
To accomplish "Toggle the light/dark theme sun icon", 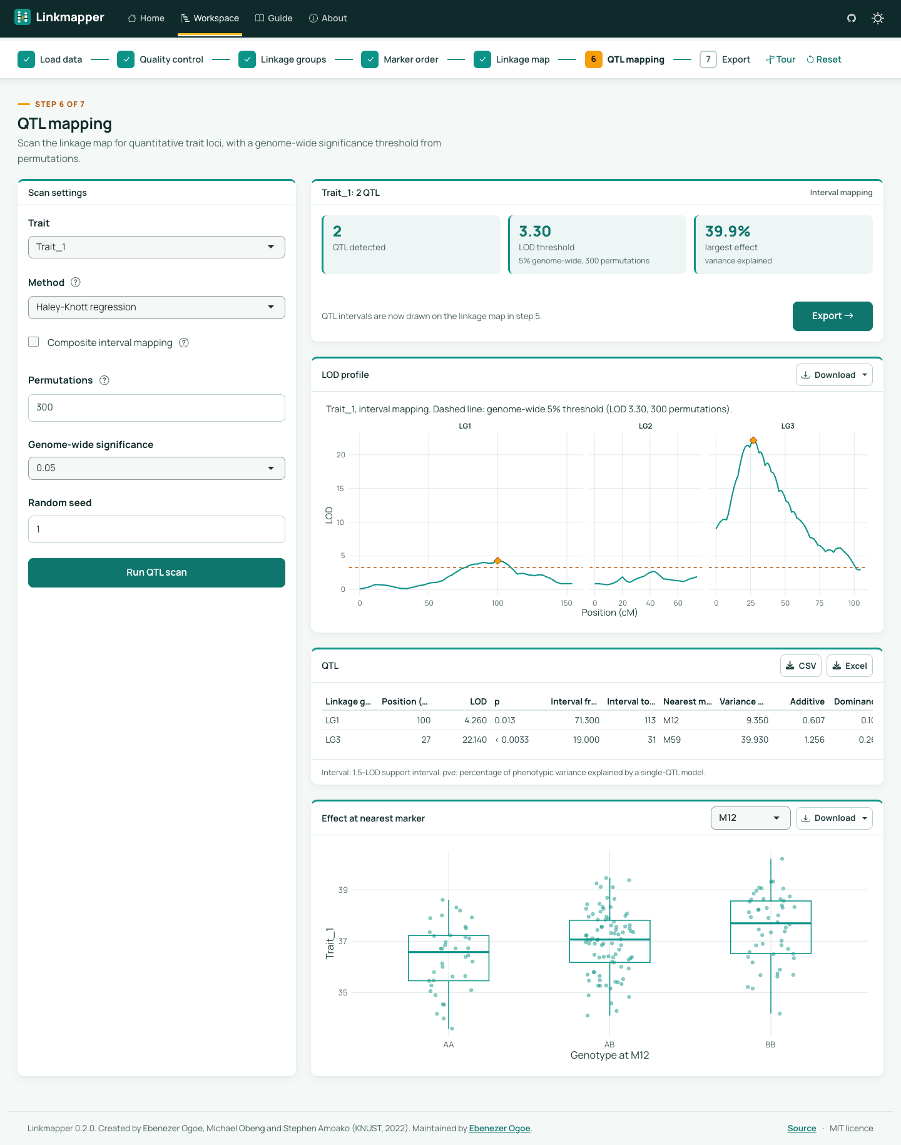I will coord(878,18).
